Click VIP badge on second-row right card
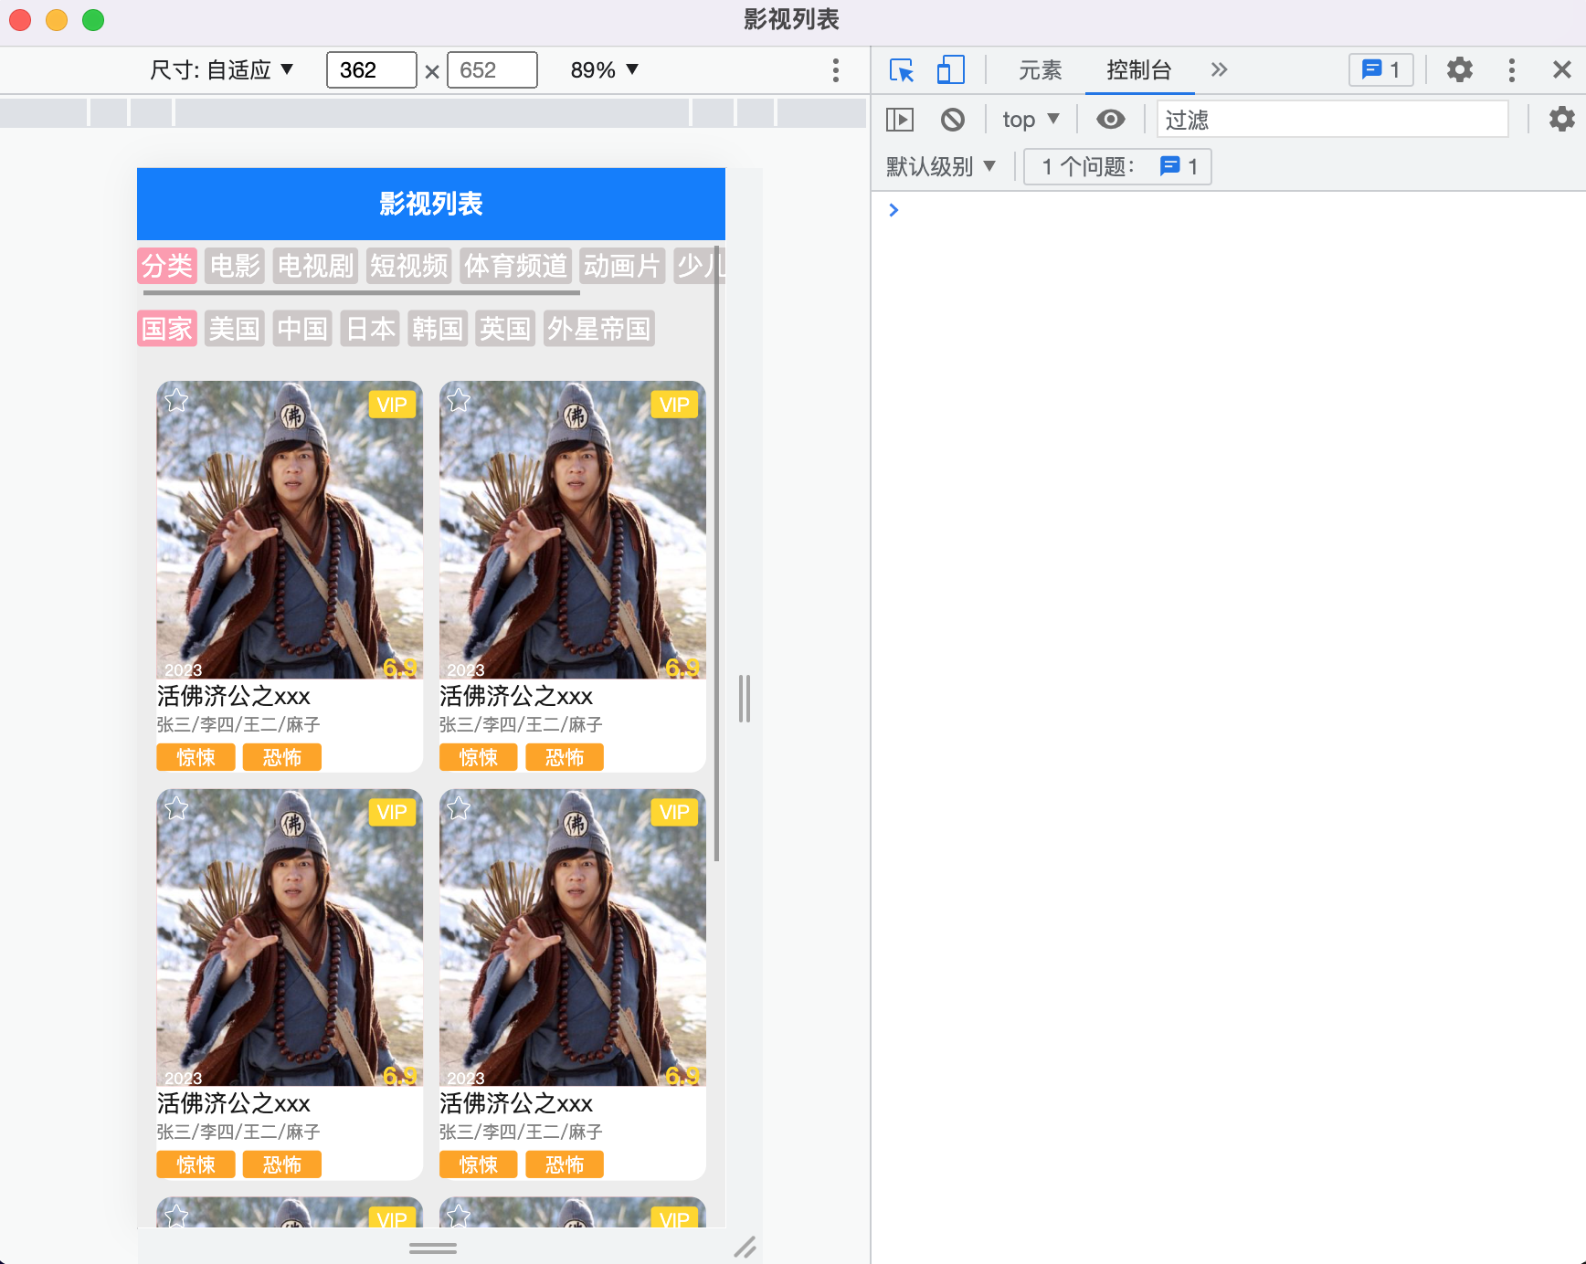 [674, 812]
